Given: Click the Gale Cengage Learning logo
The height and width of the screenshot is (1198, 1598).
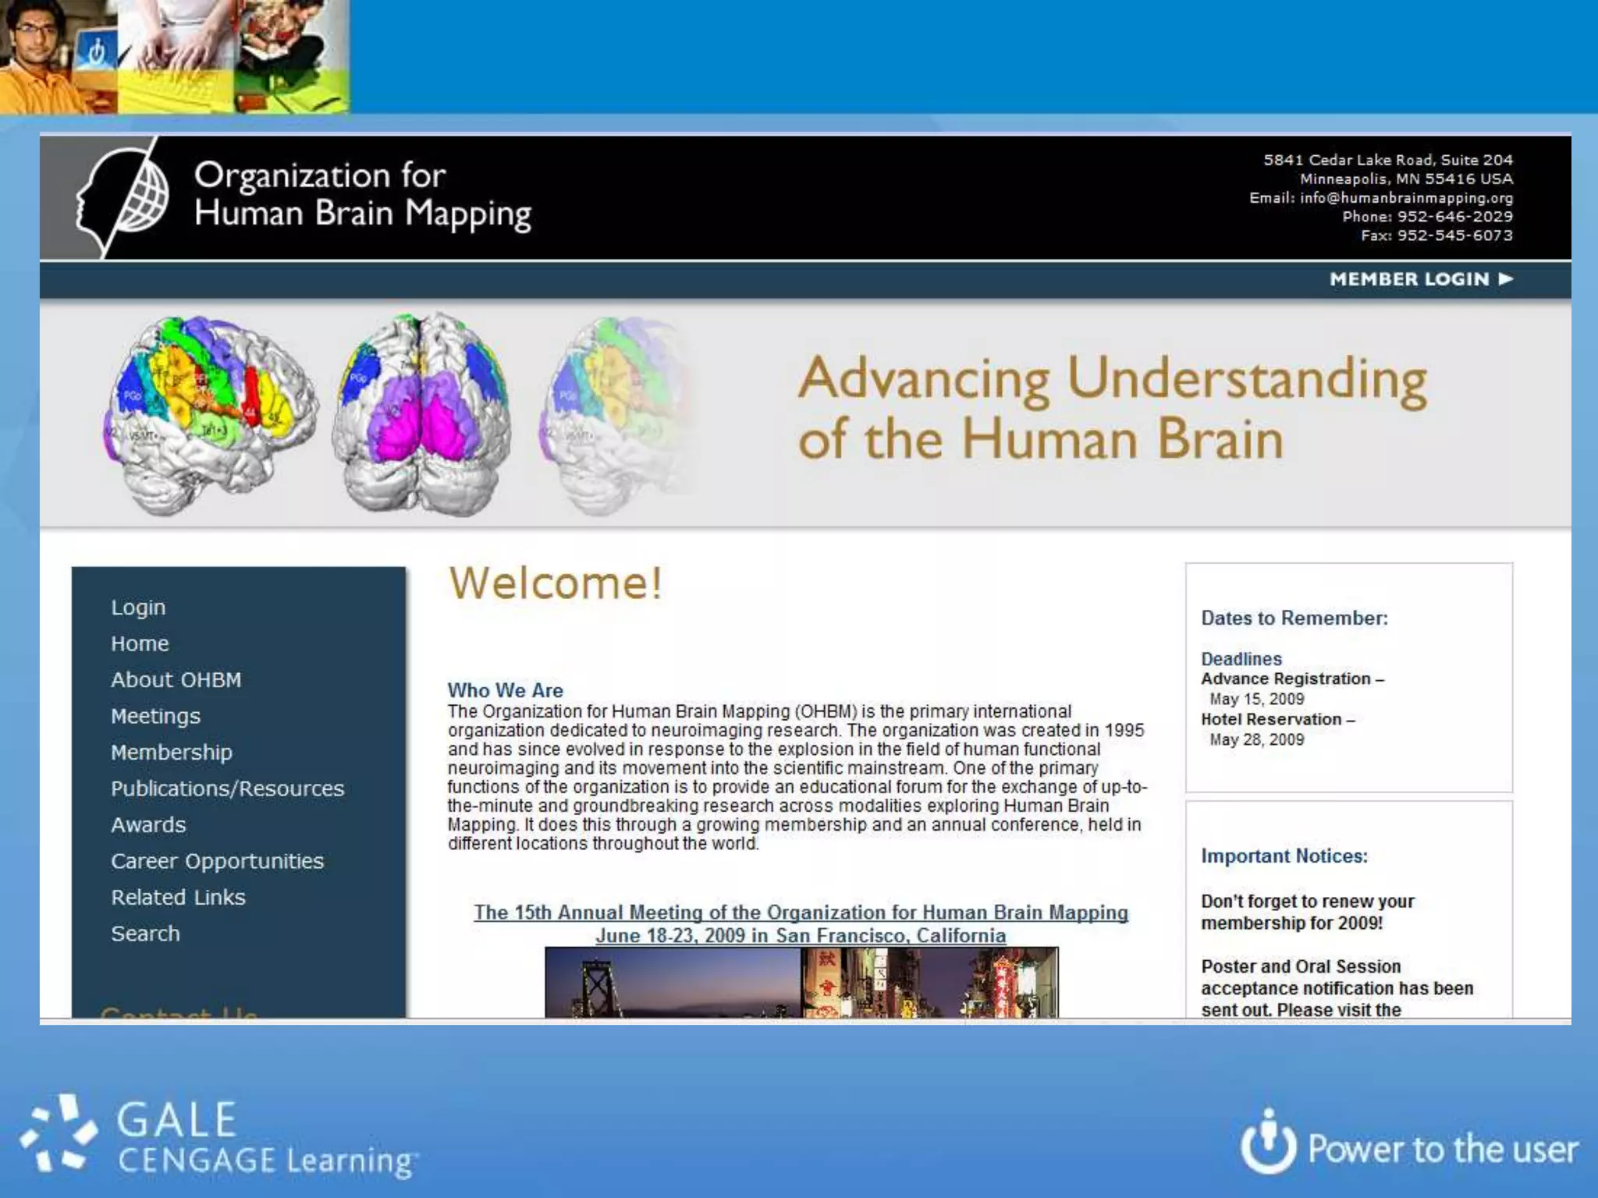Looking at the screenshot, I should (x=218, y=1140).
